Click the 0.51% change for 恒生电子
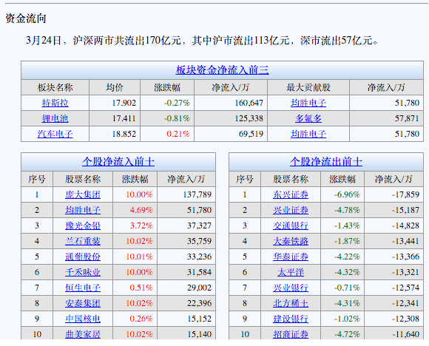Screen dimensions: 429x346 tap(141, 288)
